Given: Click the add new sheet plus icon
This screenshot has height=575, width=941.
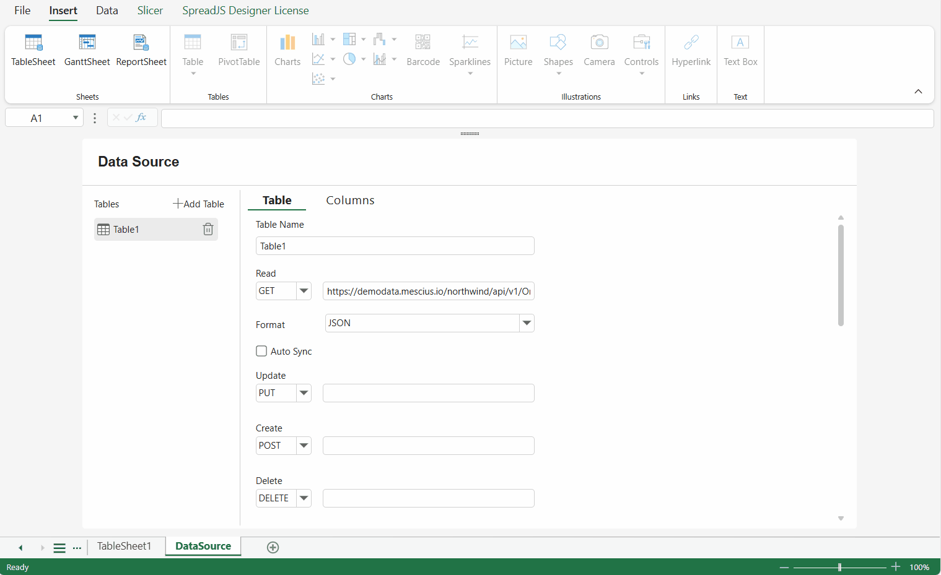Looking at the screenshot, I should (273, 547).
